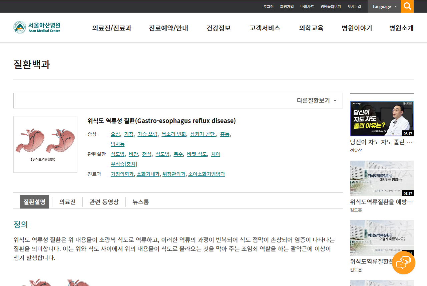Open the floating chat support icon

[404, 263]
